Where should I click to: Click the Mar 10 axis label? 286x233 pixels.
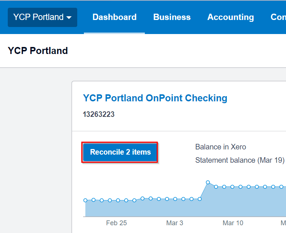233,223
